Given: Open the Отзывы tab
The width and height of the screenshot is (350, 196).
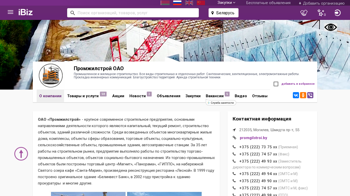Looking at the screenshot, I should pos(260,96).
